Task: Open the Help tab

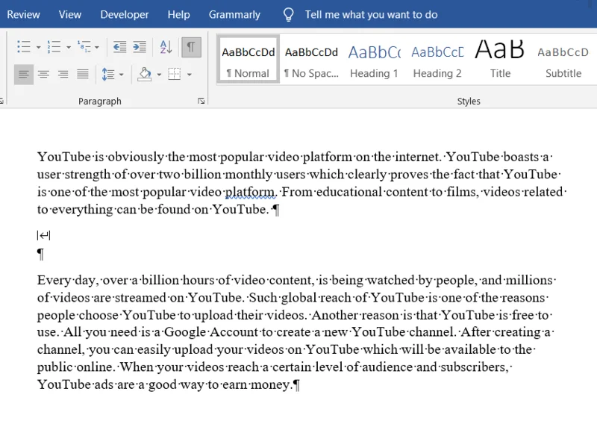Action: [178, 14]
